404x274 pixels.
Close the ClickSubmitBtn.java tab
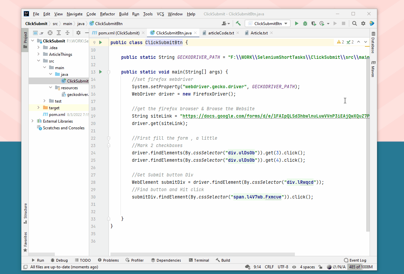[195, 33]
